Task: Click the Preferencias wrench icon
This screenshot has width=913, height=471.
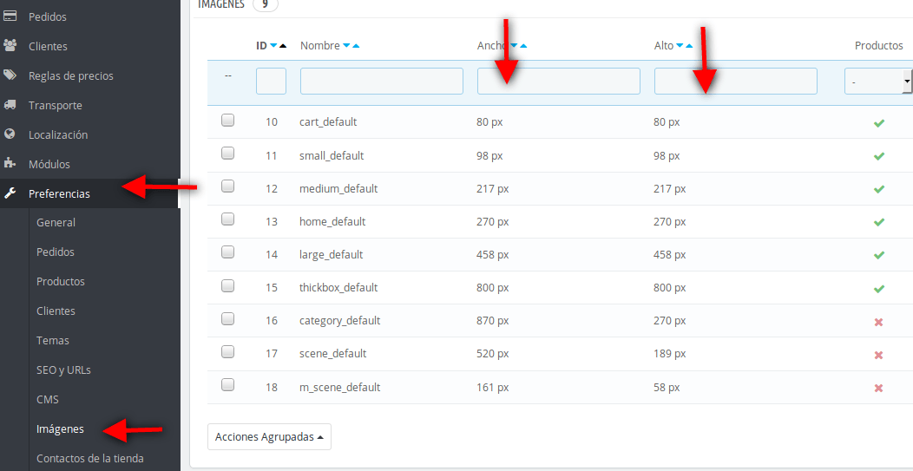Action: tap(10, 194)
